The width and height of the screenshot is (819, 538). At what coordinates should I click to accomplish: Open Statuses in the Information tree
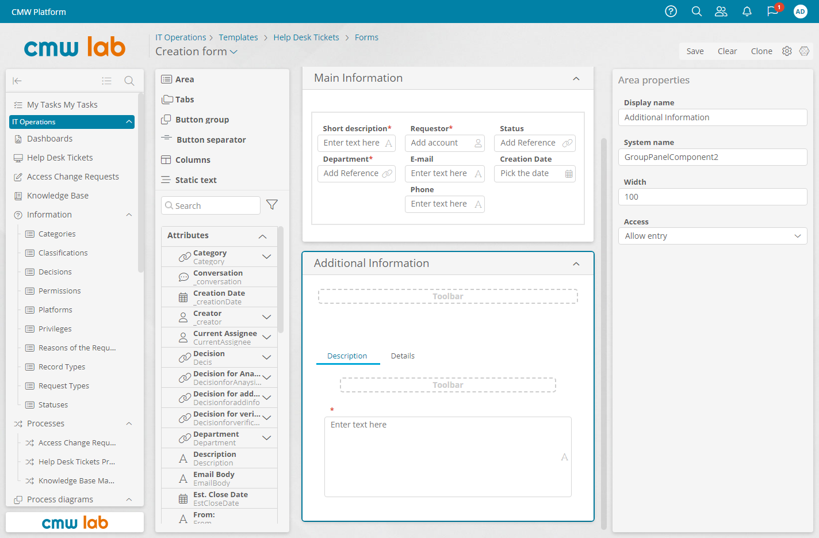click(x=53, y=405)
